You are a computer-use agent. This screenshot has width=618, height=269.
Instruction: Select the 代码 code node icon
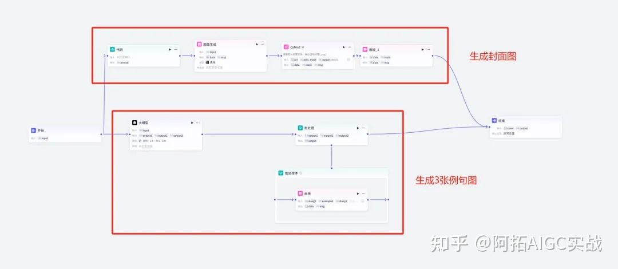click(112, 50)
